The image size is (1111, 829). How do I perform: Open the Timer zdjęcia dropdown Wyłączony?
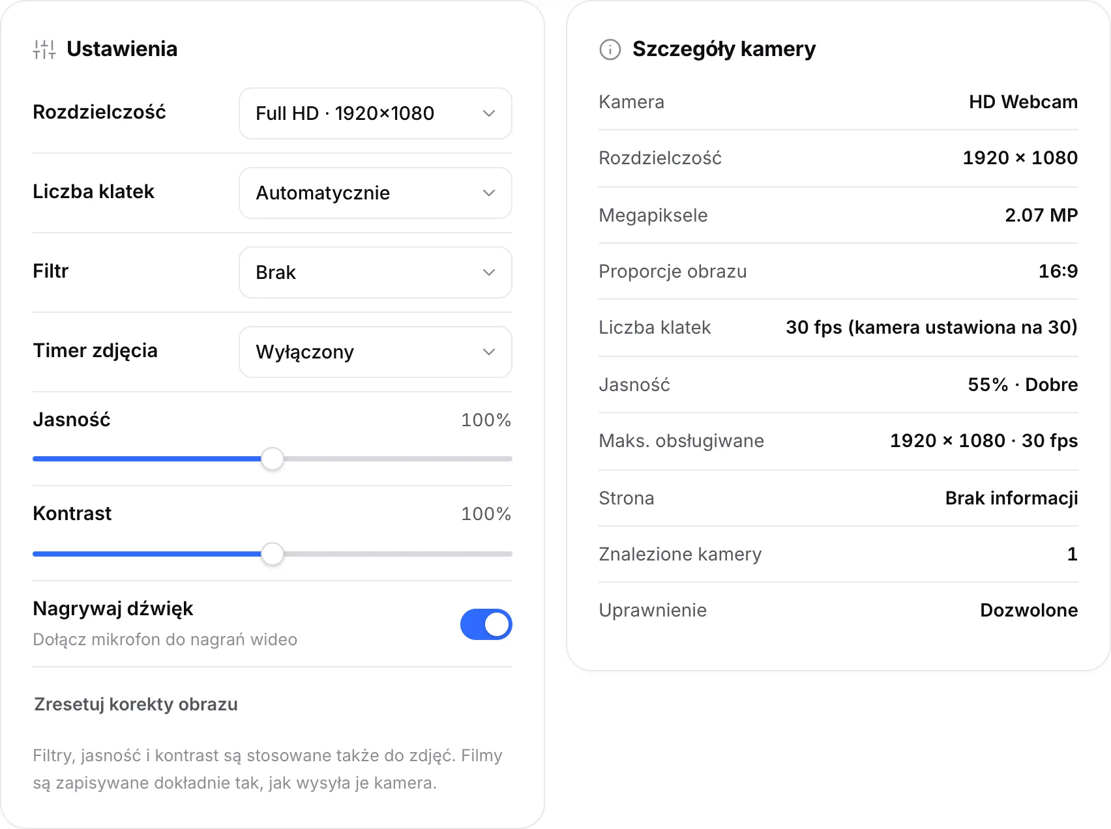coord(376,352)
